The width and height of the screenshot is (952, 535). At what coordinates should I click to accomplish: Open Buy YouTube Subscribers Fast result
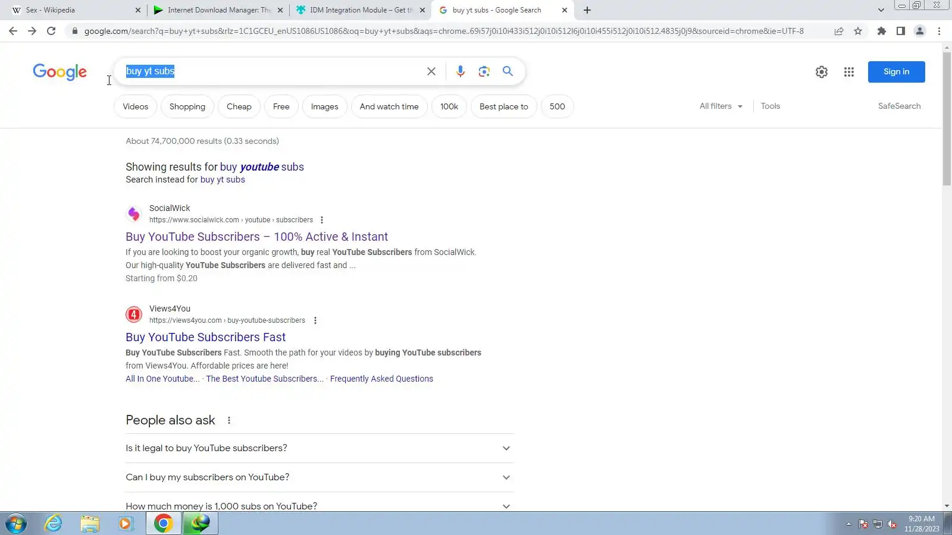point(205,337)
